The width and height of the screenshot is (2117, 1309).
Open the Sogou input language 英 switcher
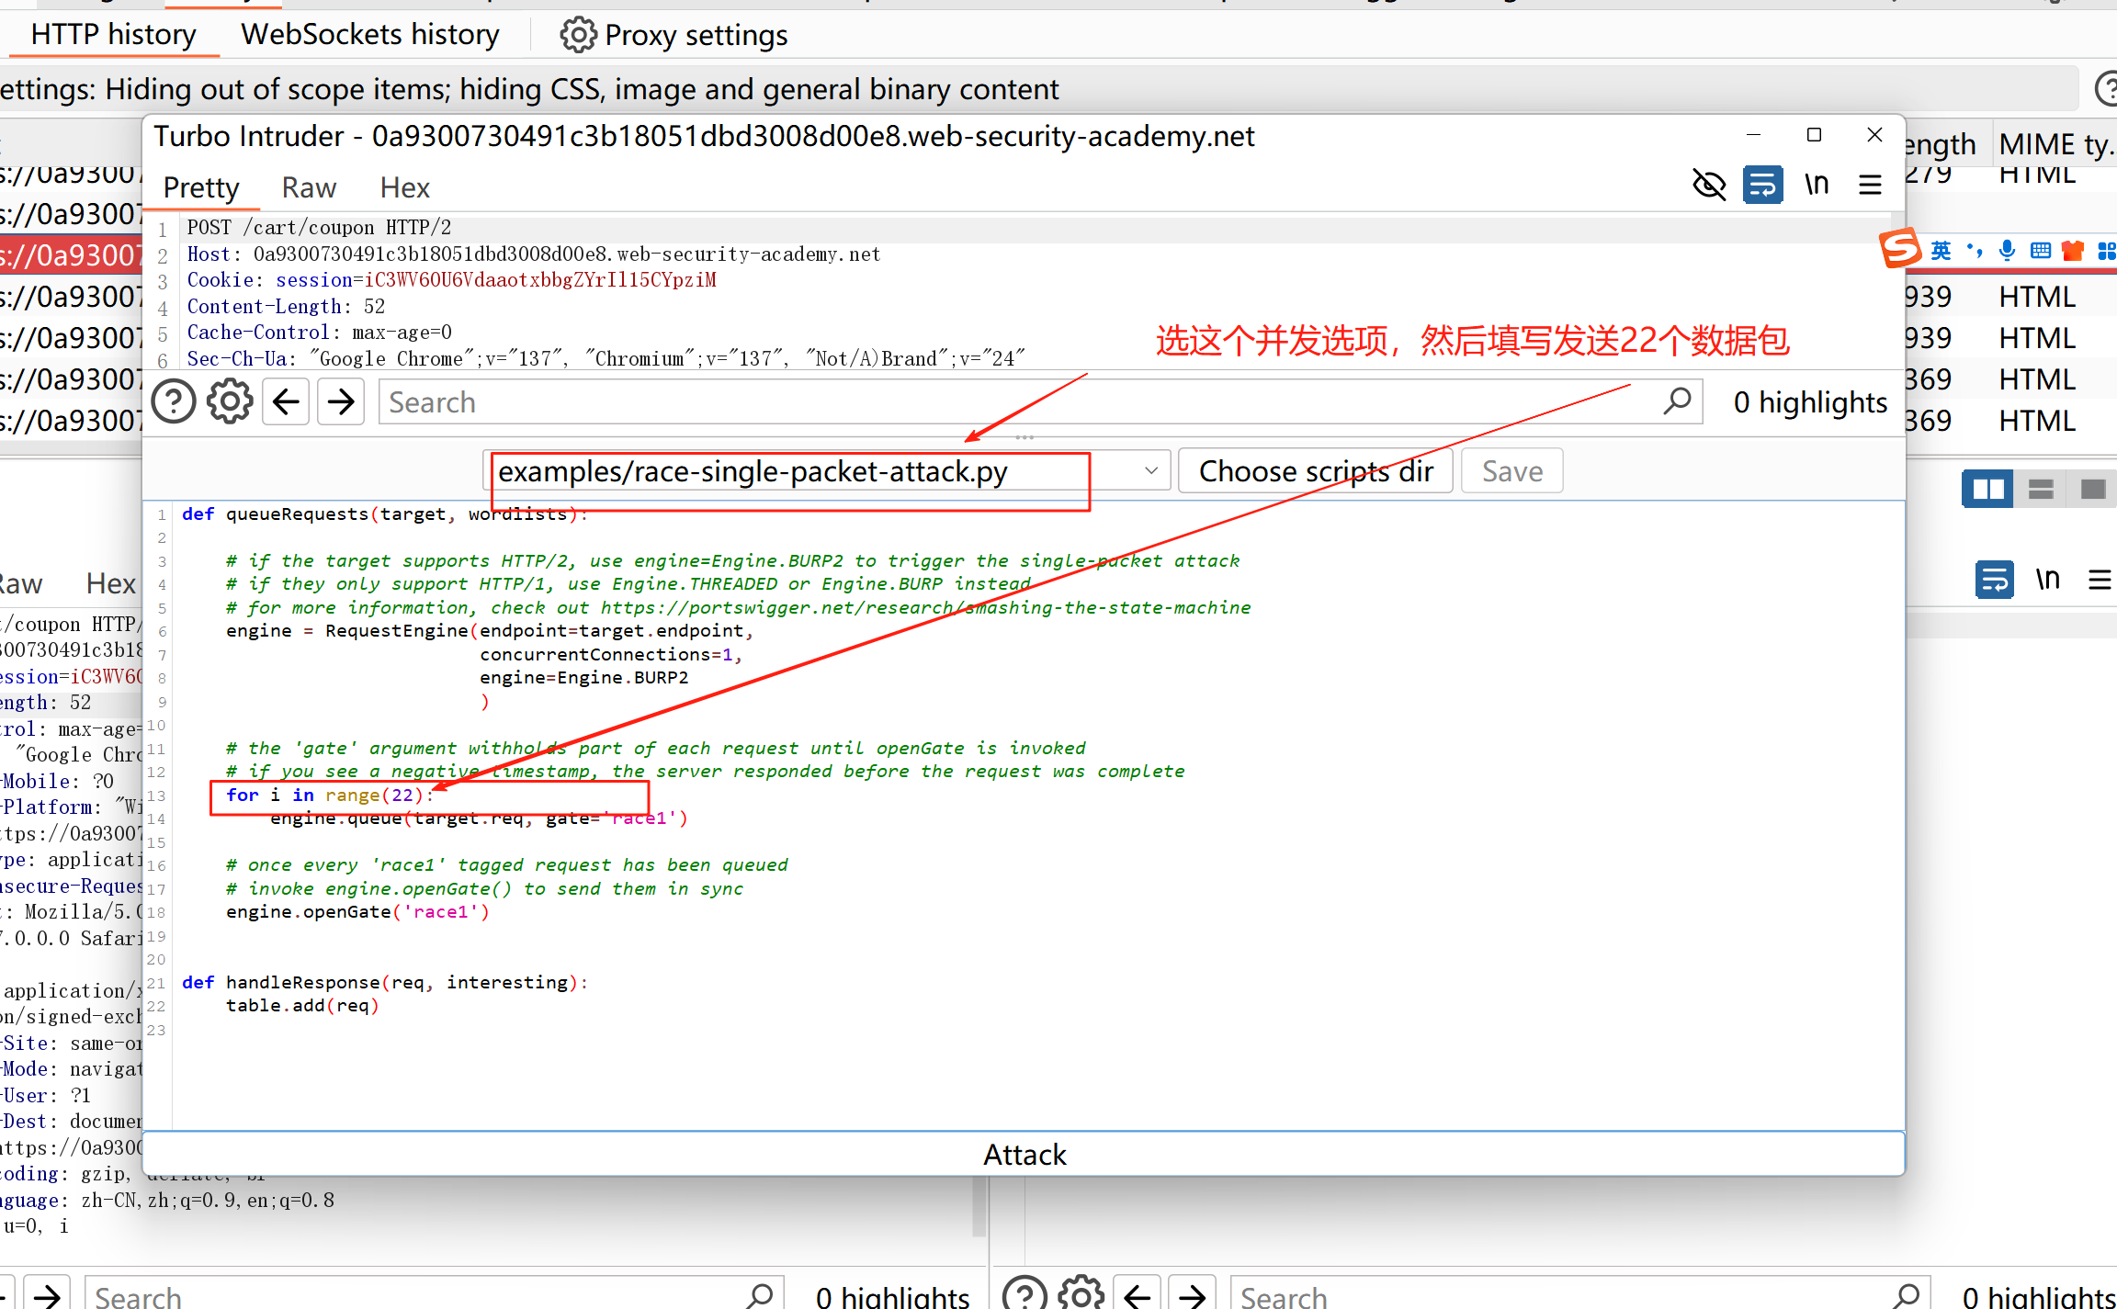[x=1940, y=251]
